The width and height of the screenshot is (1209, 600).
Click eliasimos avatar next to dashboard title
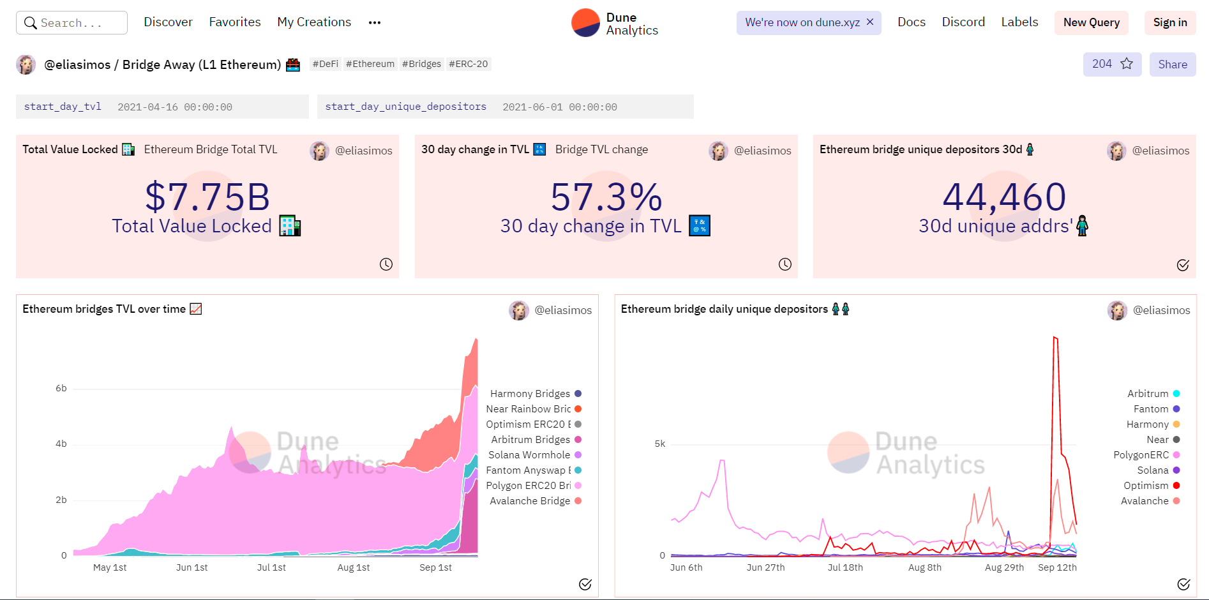coord(26,64)
